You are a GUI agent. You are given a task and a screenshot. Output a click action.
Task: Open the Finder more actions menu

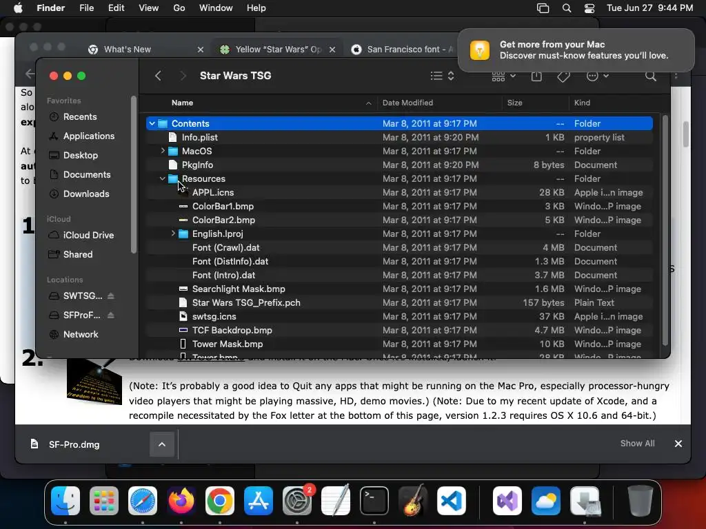598,76
